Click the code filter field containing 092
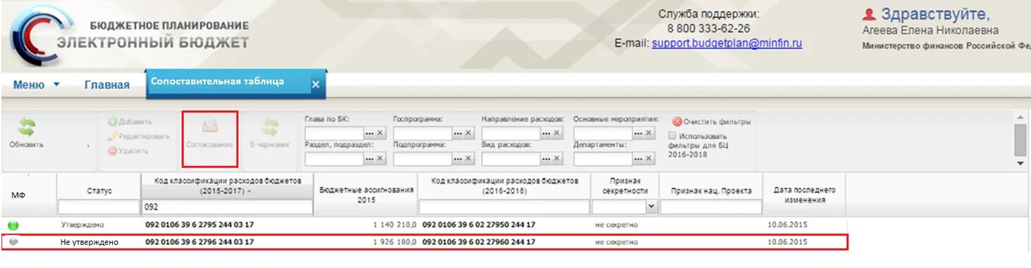Image resolution: width=1031 pixels, height=268 pixels. click(x=227, y=207)
